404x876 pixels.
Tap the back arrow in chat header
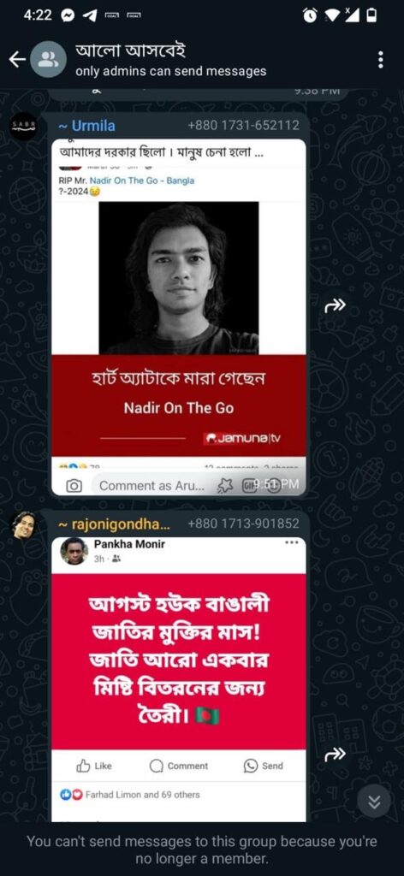tap(17, 59)
